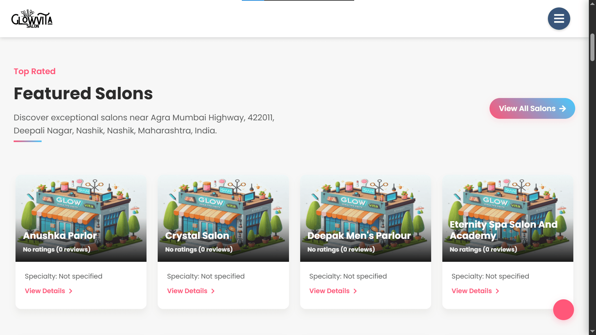Image resolution: width=596 pixels, height=335 pixels.
Task: Click chevron next to Crystal Salon View Details
Action: (x=213, y=291)
